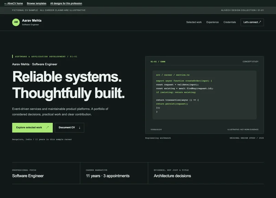Navigate to the Credentials section

(229, 22)
